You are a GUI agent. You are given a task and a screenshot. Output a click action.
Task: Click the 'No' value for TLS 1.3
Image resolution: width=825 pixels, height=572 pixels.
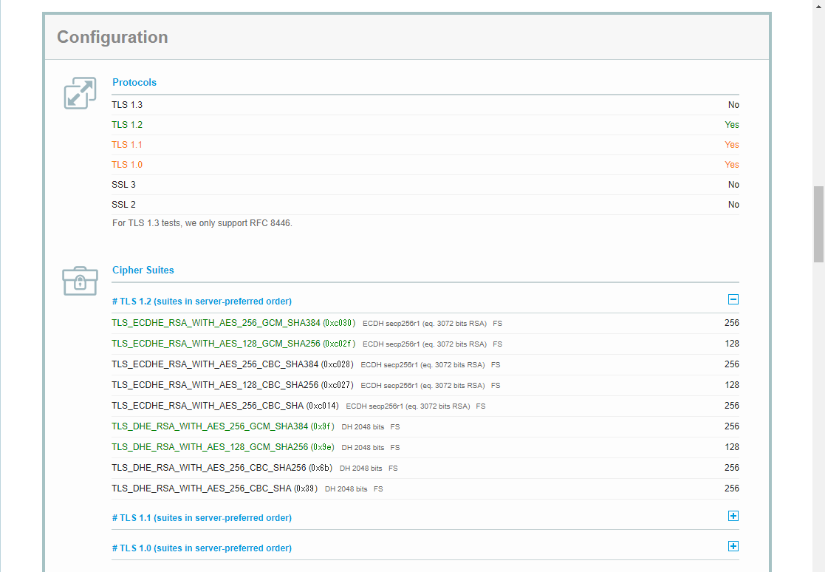coord(733,105)
